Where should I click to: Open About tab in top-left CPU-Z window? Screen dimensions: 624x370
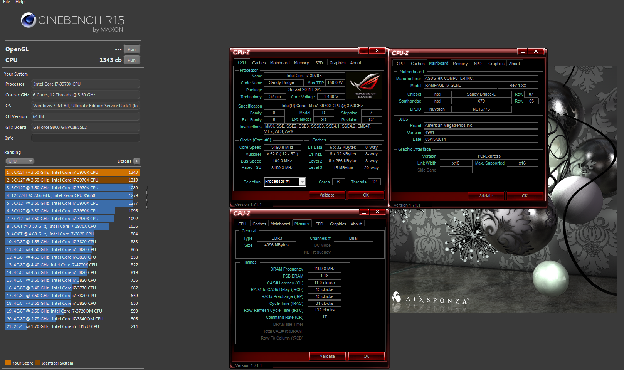[x=356, y=63]
